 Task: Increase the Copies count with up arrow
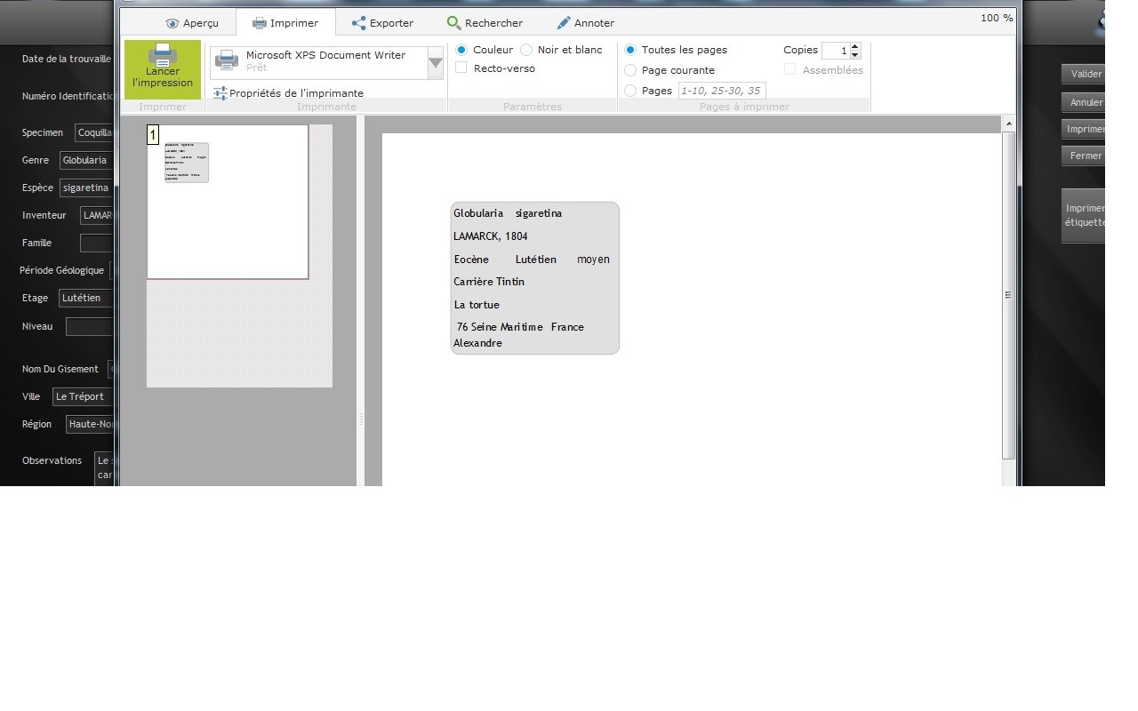pos(855,46)
